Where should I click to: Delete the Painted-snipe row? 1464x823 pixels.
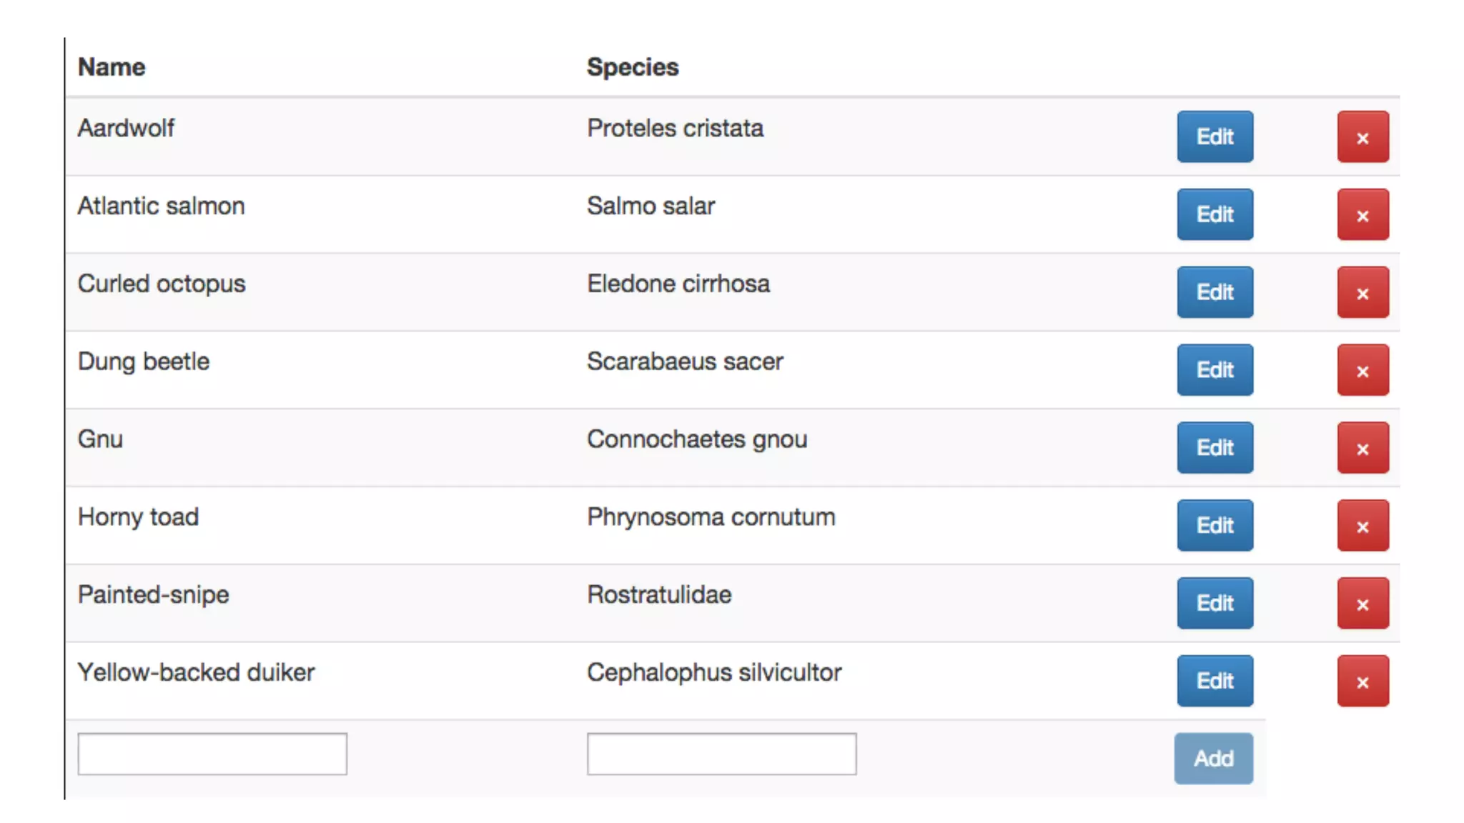pyautogui.click(x=1362, y=604)
